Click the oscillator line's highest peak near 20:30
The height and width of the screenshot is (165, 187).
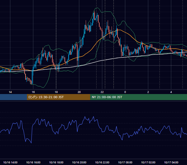coord(85,117)
